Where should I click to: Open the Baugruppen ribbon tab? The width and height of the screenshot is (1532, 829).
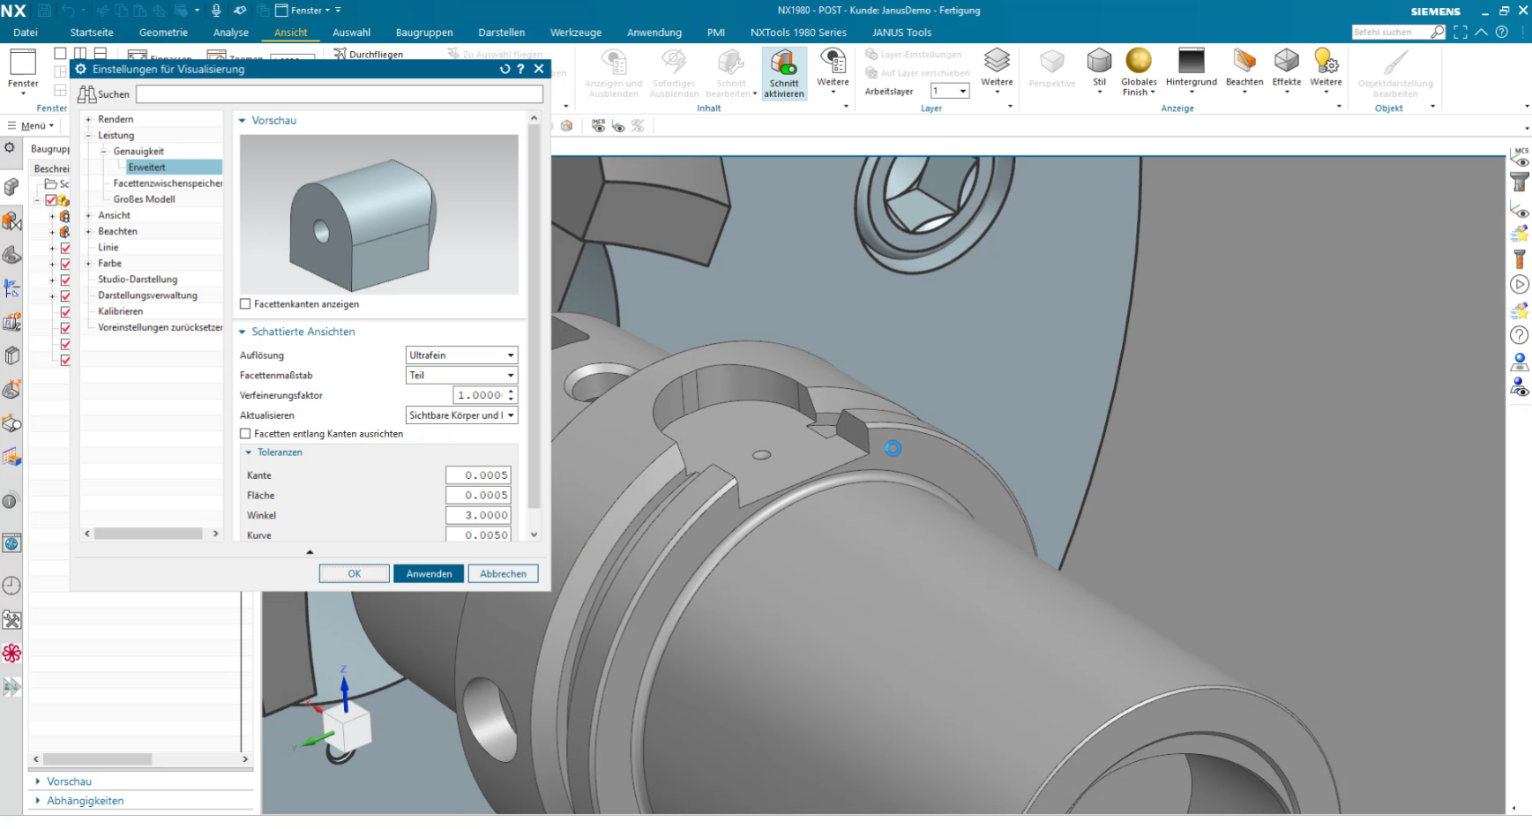pyautogui.click(x=424, y=33)
